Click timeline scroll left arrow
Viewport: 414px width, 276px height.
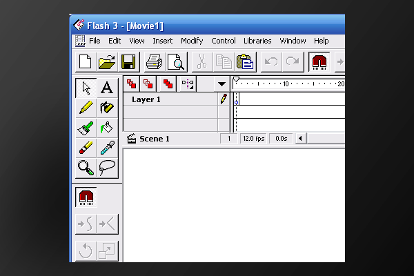[300, 139]
